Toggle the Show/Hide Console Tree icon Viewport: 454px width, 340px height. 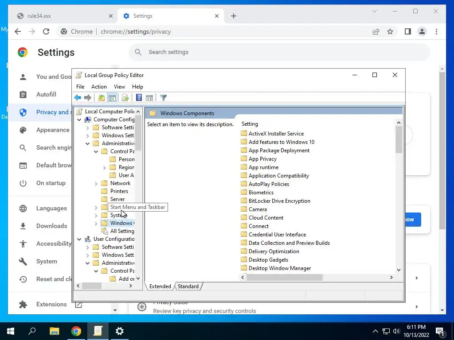pos(112,98)
